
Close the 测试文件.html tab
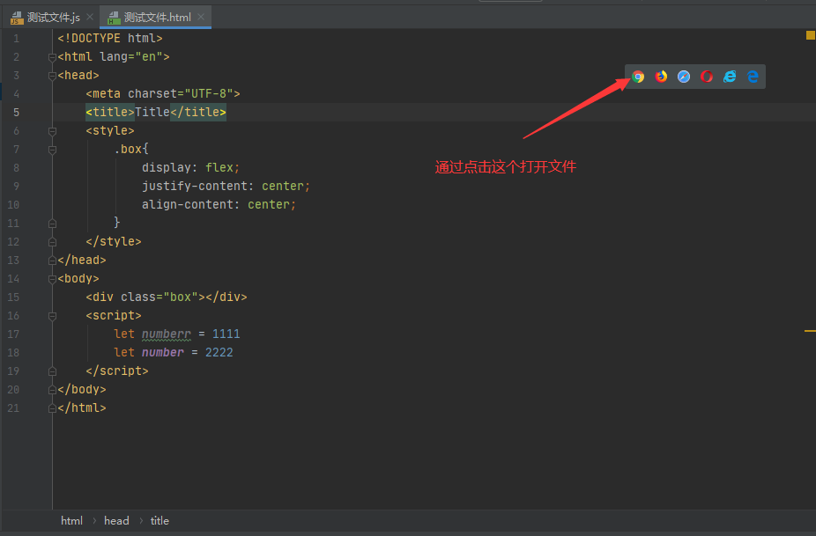pos(201,17)
